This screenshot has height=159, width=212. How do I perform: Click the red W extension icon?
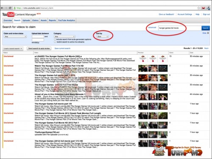click(x=204, y=8)
